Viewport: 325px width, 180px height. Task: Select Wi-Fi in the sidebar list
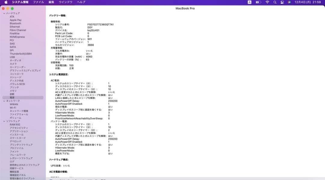click(x=13, y=108)
